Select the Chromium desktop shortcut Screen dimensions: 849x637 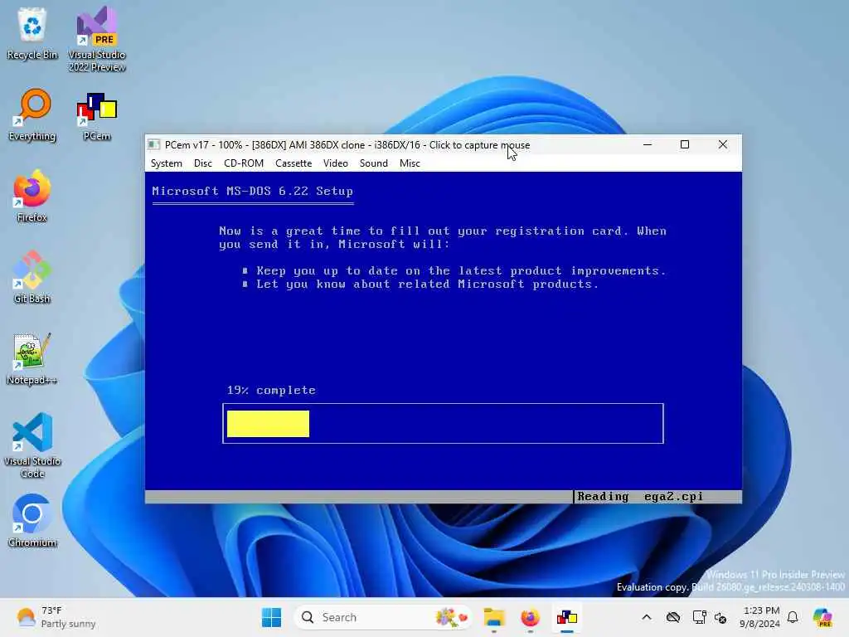tap(32, 521)
